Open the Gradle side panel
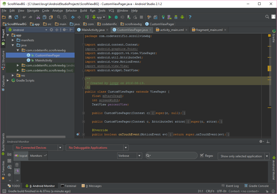Image resolution: width=277 pixels, height=194 pixels. point(274,36)
